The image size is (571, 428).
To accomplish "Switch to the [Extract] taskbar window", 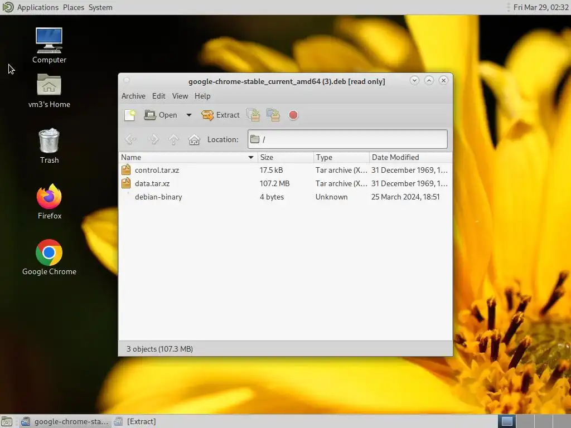I will tap(136, 421).
